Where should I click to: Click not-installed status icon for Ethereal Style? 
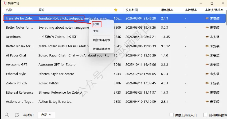click(207, 74)
